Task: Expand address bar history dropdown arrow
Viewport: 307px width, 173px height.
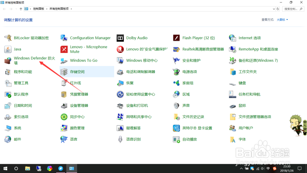Action: pyautogui.click(x=274, y=9)
